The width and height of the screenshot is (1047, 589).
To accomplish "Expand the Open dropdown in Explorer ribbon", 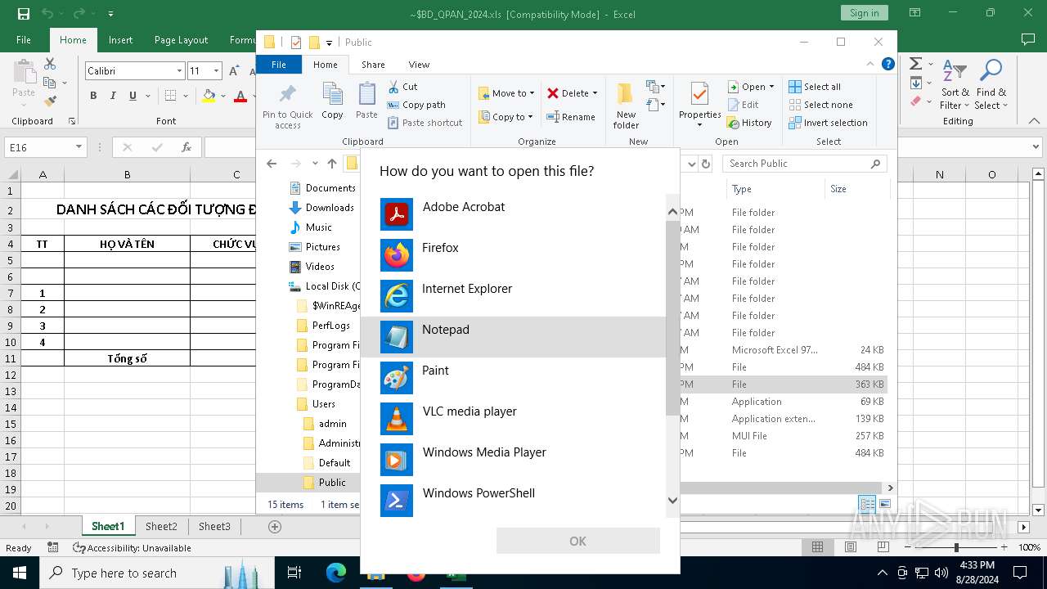I will (771, 87).
